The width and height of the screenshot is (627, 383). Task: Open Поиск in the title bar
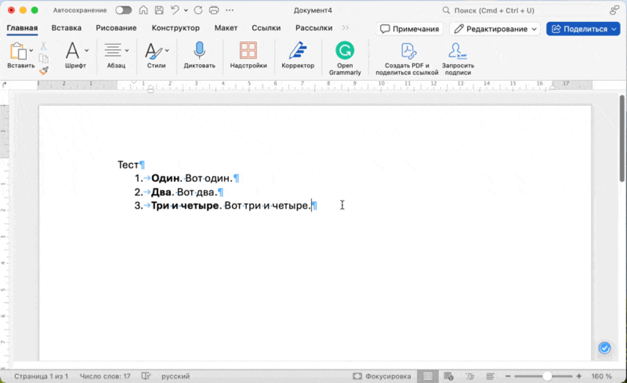pos(496,9)
